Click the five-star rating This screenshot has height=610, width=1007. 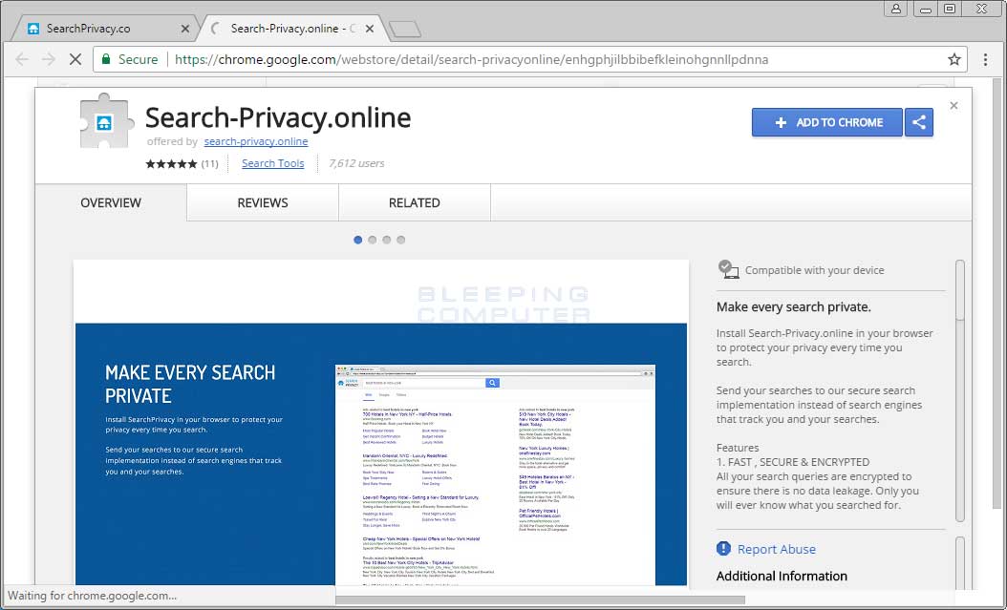(171, 163)
